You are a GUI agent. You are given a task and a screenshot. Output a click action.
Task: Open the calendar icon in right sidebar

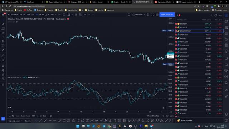[x=226, y=45]
